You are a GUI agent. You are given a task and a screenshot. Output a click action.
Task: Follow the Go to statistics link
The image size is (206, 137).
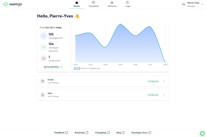pyautogui.click(x=53, y=67)
